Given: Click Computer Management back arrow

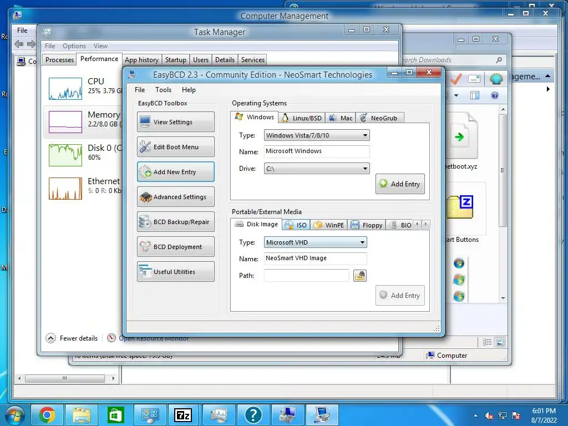Looking at the screenshot, I should pos(19,44).
